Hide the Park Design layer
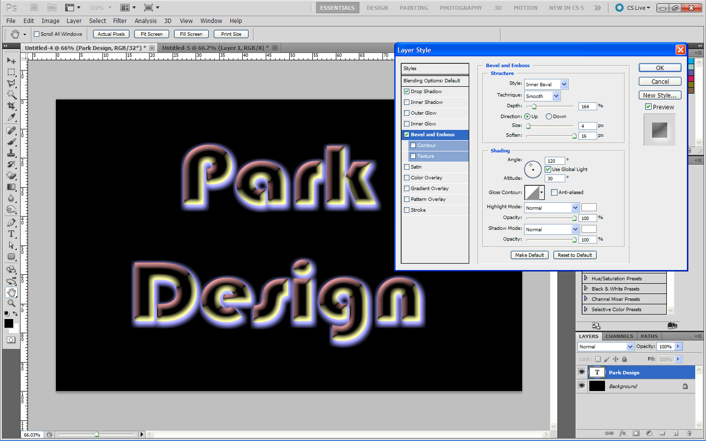The width and height of the screenshot is (706, 441). pos(581,372)
